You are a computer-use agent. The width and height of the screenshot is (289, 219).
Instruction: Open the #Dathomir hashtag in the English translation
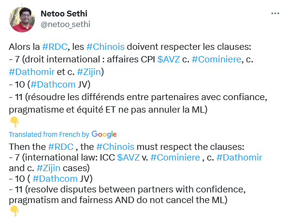[239, 158]
